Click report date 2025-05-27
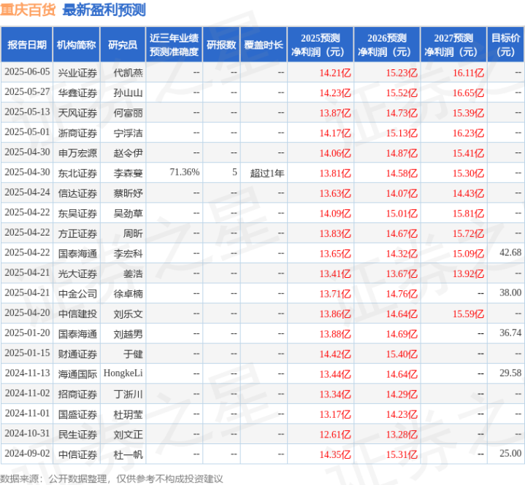 point(27,92)
